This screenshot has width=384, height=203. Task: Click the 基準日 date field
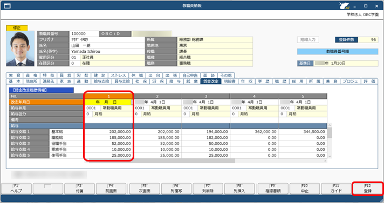tap(346, 63)
